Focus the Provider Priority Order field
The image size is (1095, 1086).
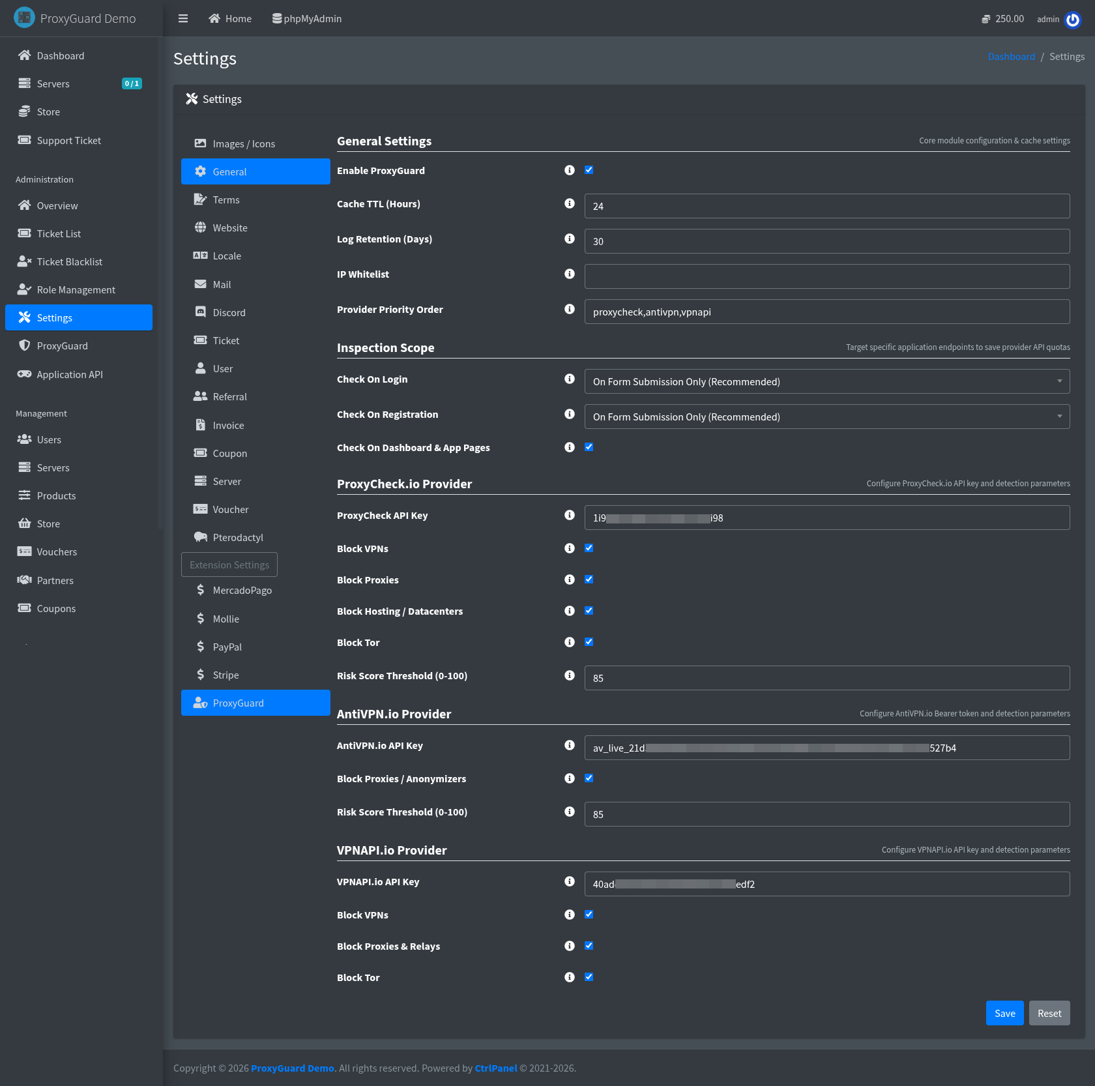827,312
